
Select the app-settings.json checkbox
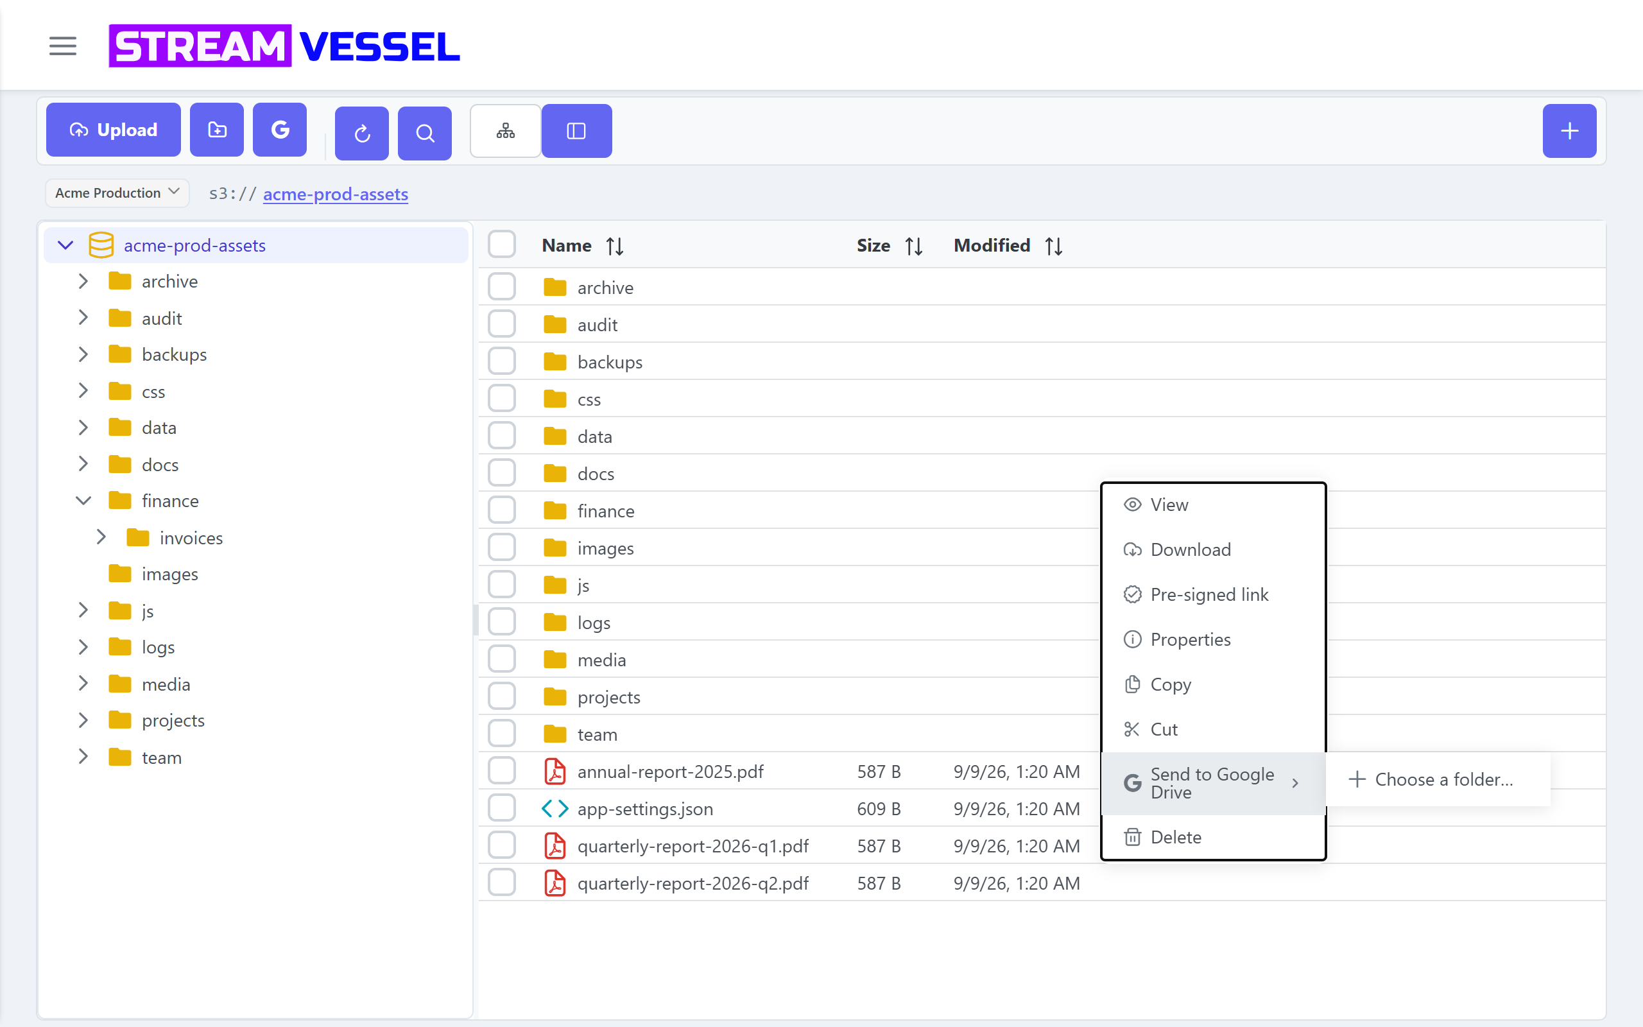[502, 808]
